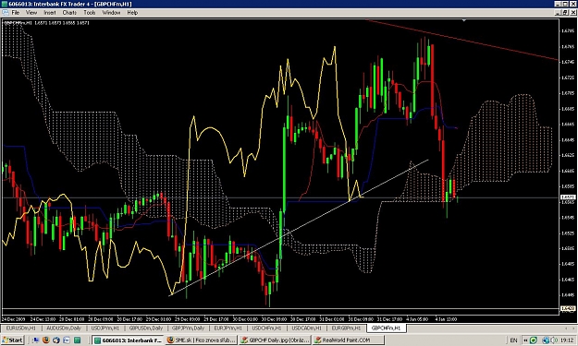Click the green trading terminal quick launch icon
578x346 pixels.
tap(78, 340)
